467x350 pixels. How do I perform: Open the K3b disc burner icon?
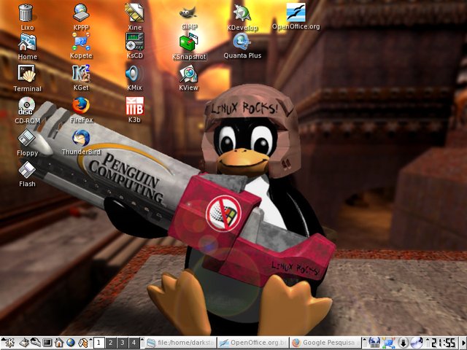click(134, 105)
